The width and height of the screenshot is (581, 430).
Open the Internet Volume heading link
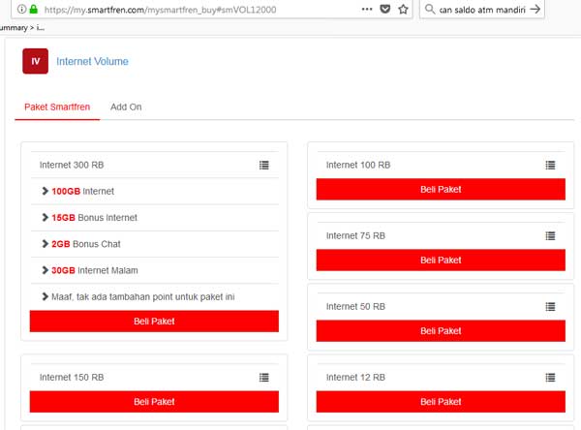coord(92,61)
